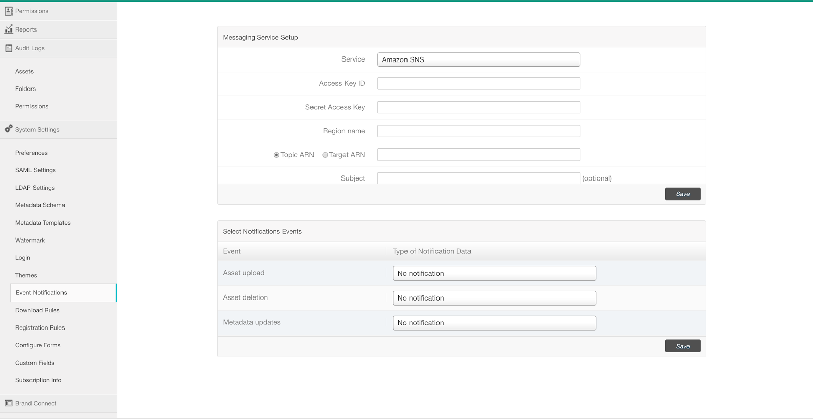
Task: Open Login settings
Action: click(x=23, y=258)
